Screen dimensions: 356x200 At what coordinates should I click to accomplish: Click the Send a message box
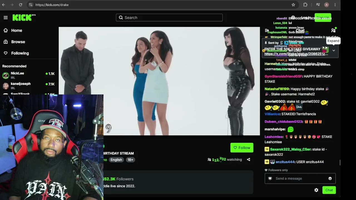[300, 178]
